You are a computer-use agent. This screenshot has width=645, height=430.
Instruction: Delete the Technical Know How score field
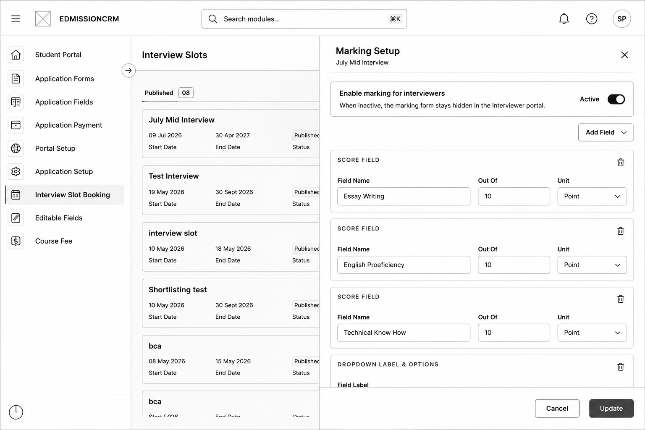tap(620, 299)
